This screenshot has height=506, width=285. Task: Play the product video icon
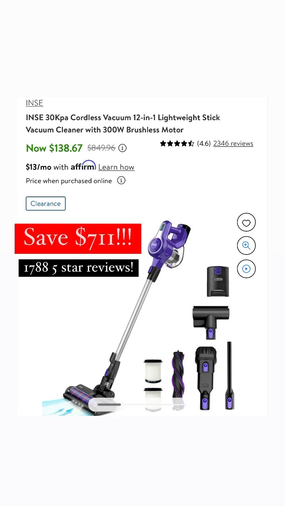point(246,269)
